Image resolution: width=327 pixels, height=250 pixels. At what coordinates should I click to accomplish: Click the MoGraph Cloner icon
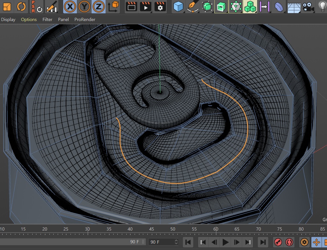[x=250, y=6]
